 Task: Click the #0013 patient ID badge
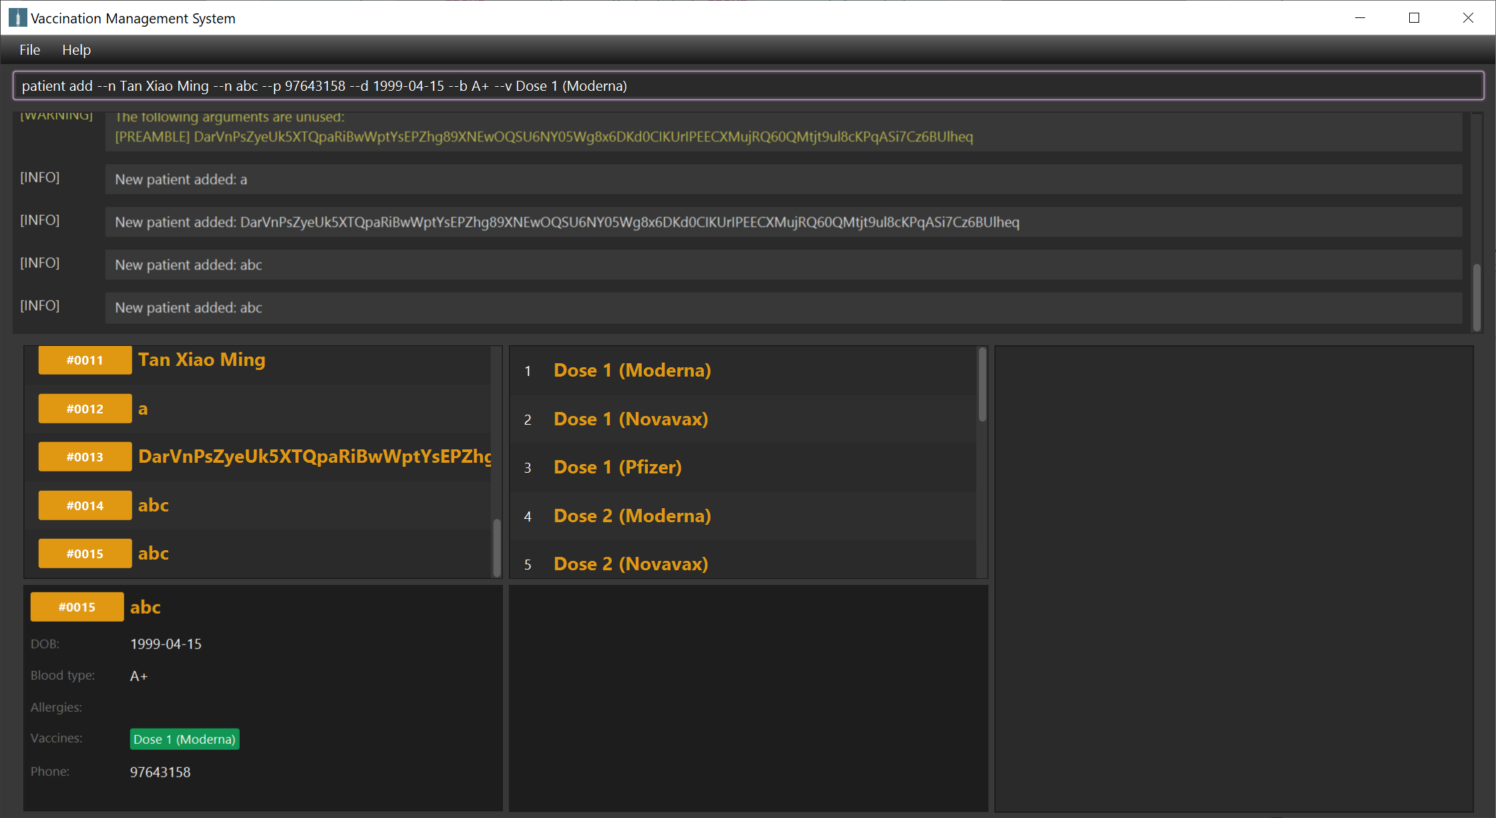(x=85, y=457)
